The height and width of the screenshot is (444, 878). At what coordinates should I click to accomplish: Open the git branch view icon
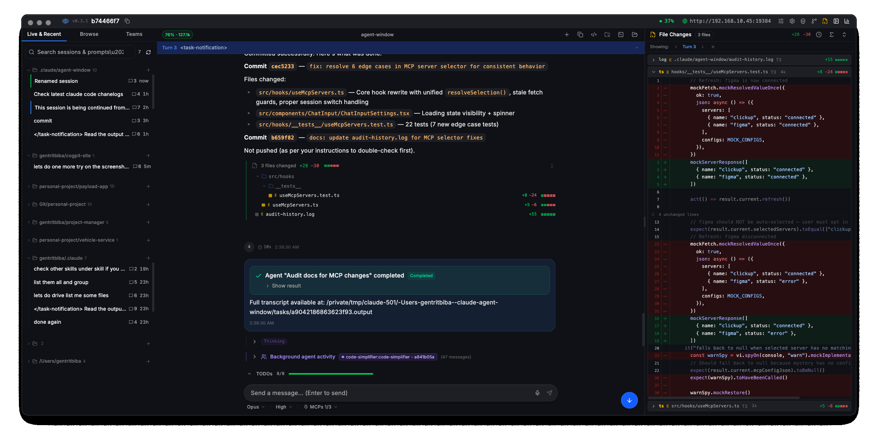(x=814, y=21)
